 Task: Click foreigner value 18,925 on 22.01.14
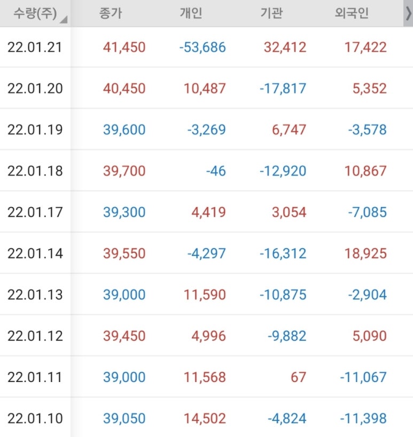pyautogui.click(x=365, y=253)
